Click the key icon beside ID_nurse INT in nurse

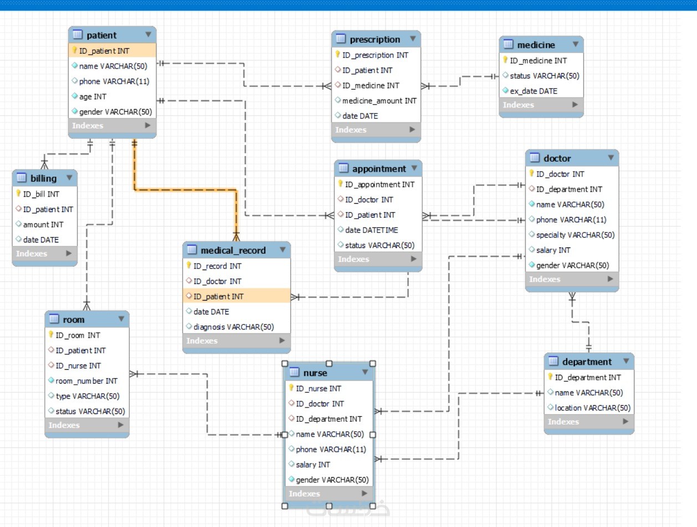(291, 388)
